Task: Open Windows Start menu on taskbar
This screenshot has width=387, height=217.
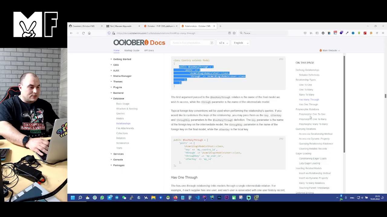Action: [x=73, y=198]
